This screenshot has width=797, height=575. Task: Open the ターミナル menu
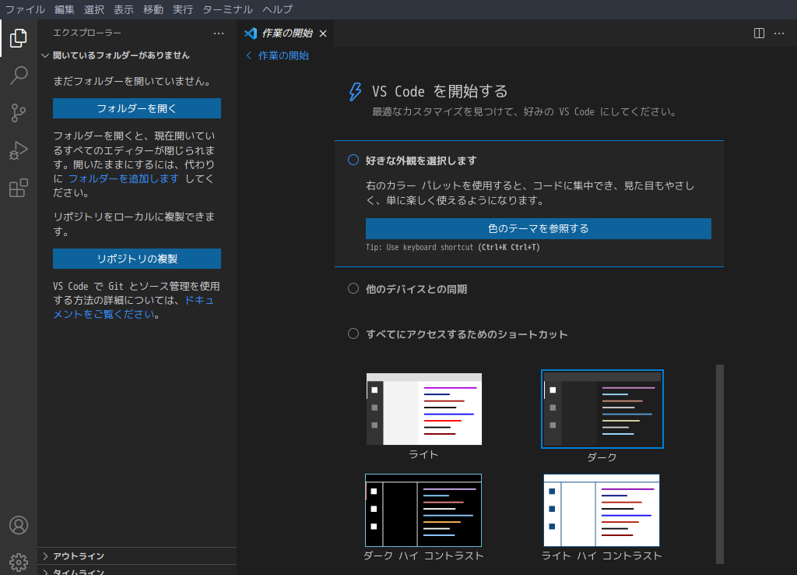coord(228,9)
